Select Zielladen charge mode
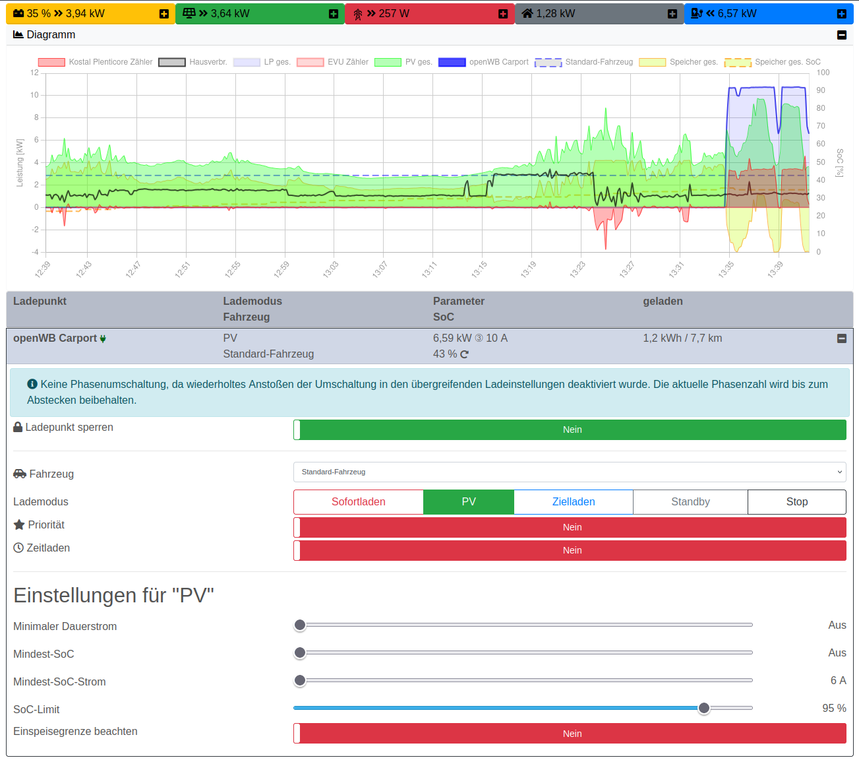Image resolution: width=859 pixels, height=762 pixels. pyautogui.click(x=574, y=502)
